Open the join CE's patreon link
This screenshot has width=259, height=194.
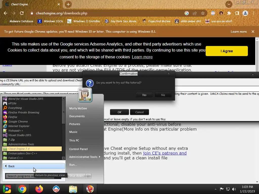[x=165, y=153]
